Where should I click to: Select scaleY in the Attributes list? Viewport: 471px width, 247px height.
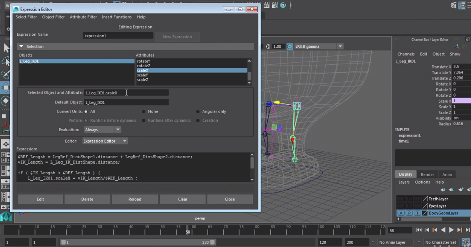click(143, 75)
